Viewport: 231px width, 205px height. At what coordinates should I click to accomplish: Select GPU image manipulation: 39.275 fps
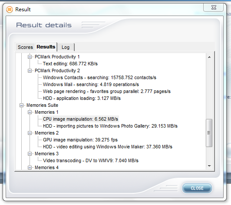pos(80,140)
